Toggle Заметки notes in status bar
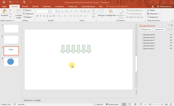This screenshot has width=174, height=106. click(98, 104)
